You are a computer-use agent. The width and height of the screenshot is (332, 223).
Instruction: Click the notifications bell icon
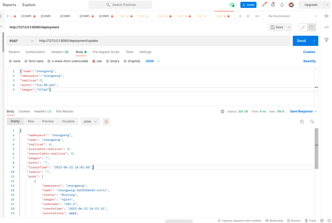tap(282, 5)
